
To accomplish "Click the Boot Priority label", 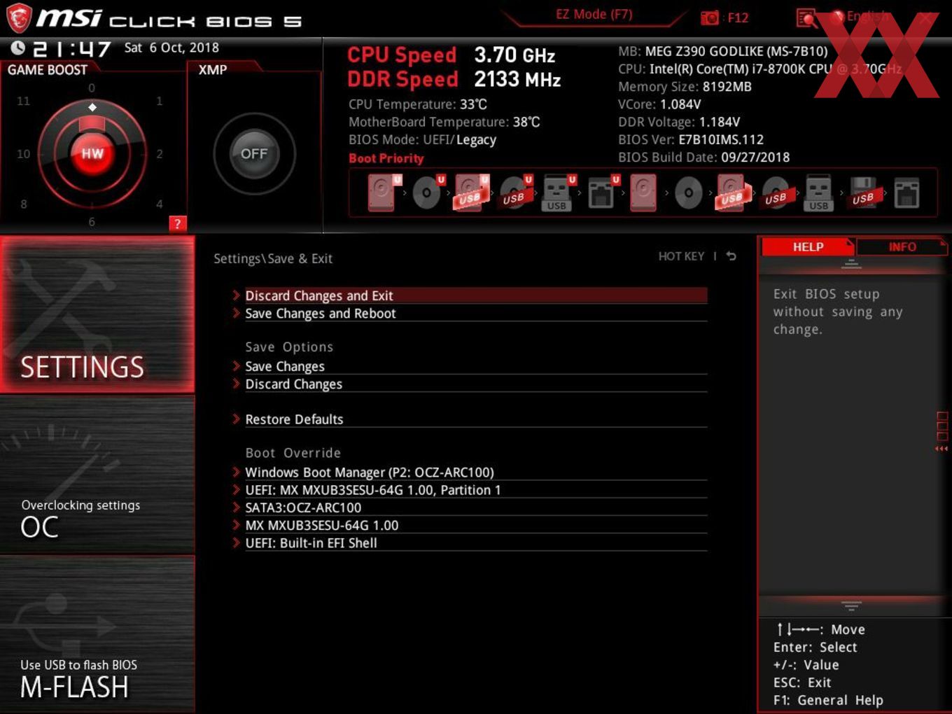I will pyautogui.click(x=386, y=158).
